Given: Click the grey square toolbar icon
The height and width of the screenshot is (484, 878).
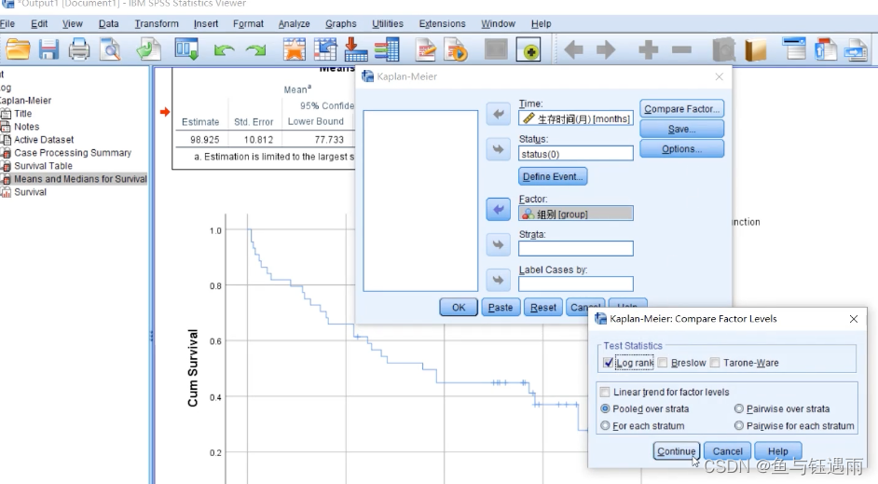Looking at the screenshot, I should [496, 49].
